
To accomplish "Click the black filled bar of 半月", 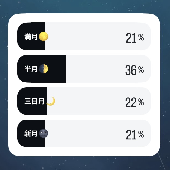I will 42,69.
